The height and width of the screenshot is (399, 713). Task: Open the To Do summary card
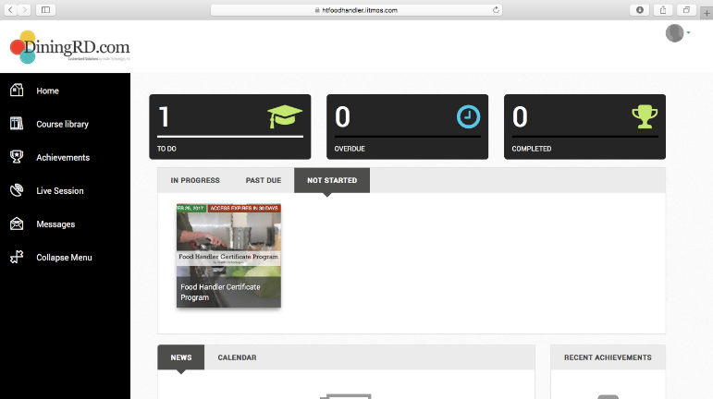point(230,127)
